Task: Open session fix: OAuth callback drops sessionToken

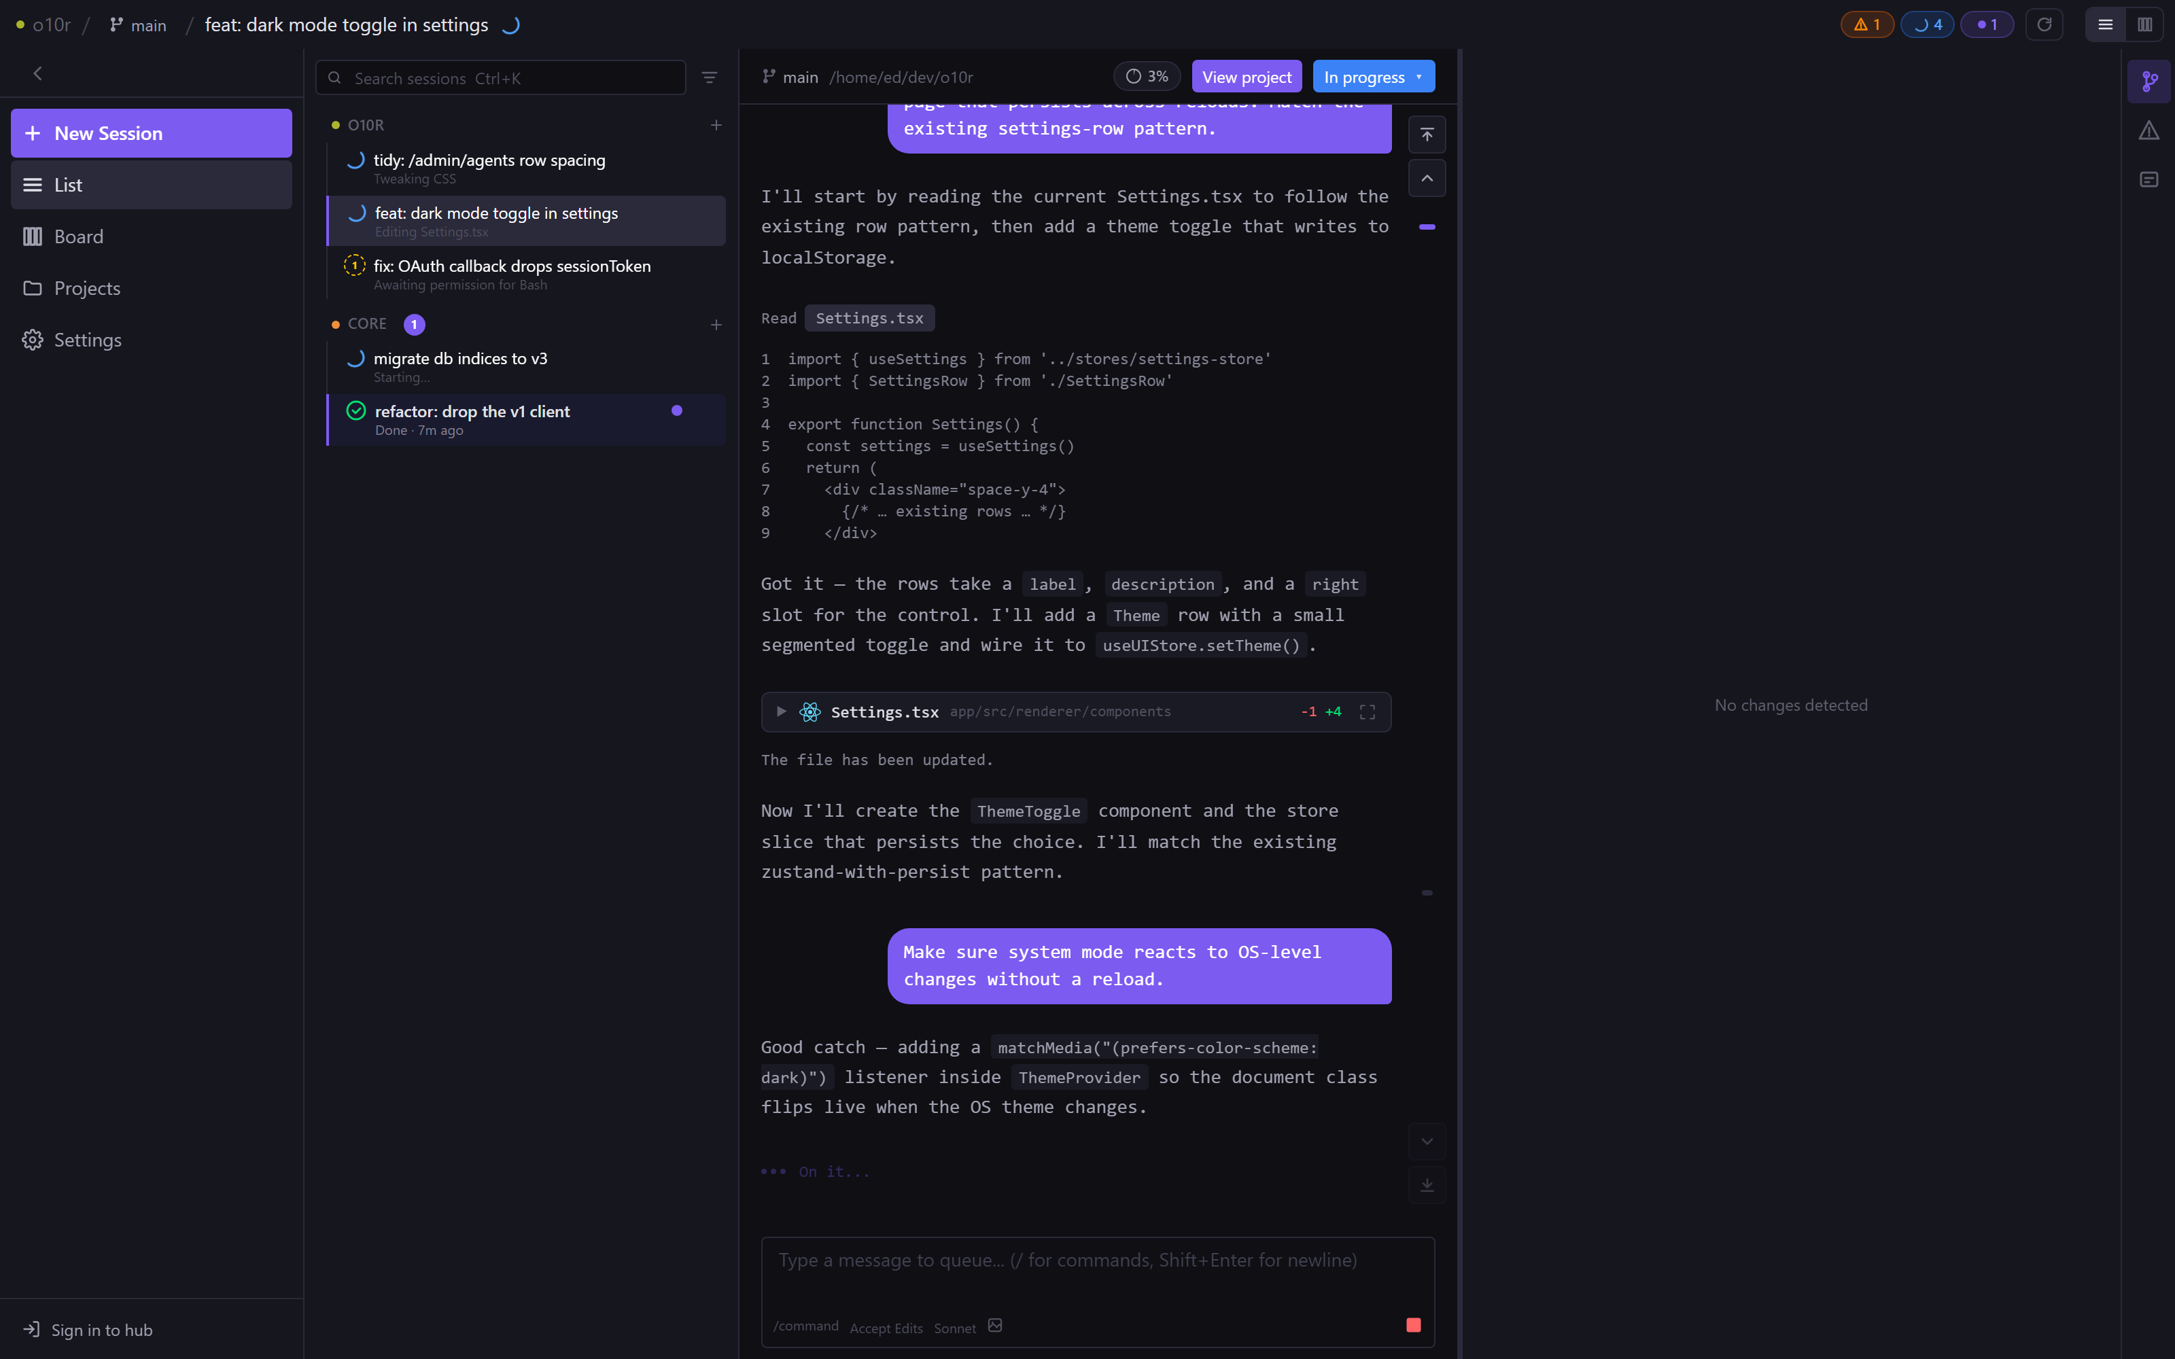Action: [527, 274]
